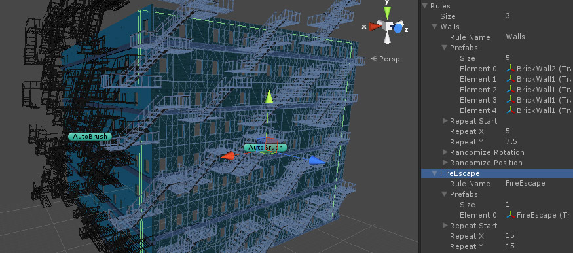
Task: Collapse the Walls rule foldout
Action: 435,27
